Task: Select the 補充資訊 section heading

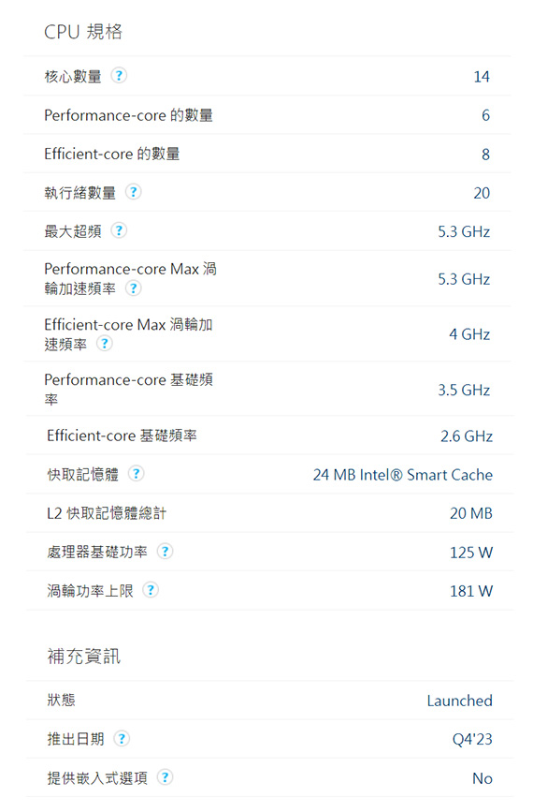Action: point(84,657)
